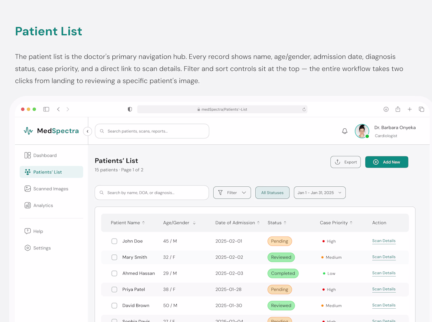Click the Dashboard grid icon in sidebar

tap(27, 155)
